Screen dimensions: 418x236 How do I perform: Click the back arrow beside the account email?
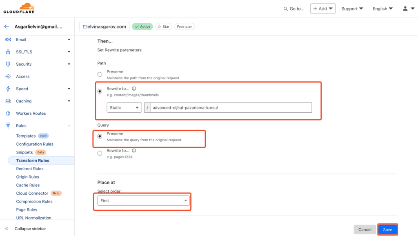(x=7, y=27)
